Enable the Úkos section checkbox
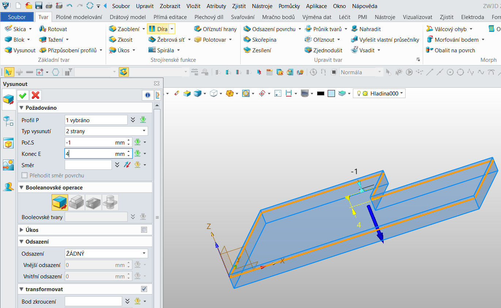This screenshot has width=501, height=308. coord(144,230)
